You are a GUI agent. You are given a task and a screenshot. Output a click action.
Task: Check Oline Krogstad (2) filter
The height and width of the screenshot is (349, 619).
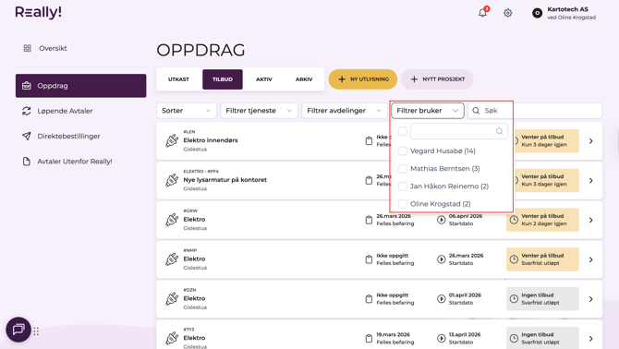pyautogui.click(x=402, y=204)
